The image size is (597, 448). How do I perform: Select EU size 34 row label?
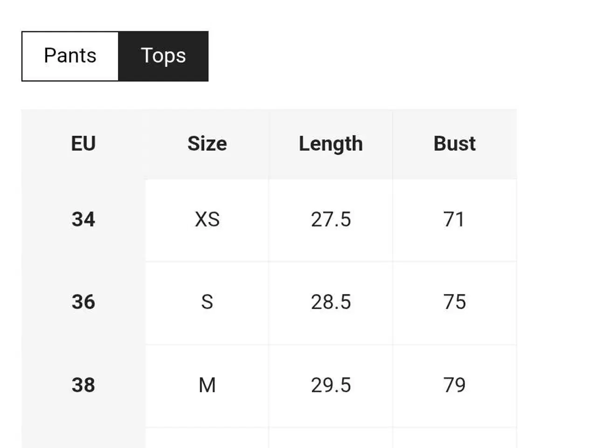coord(83,220)
